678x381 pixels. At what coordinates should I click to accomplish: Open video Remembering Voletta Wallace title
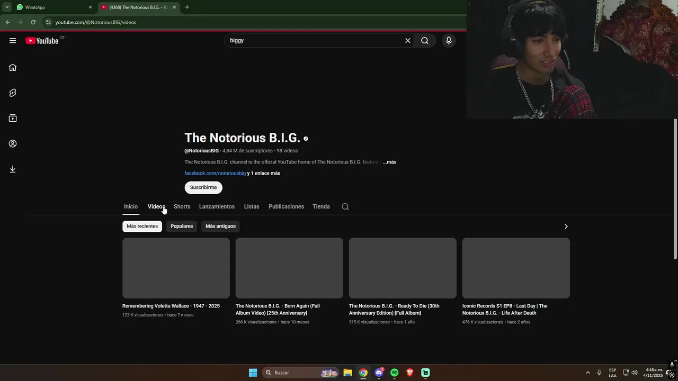click(x=171, y=306)
